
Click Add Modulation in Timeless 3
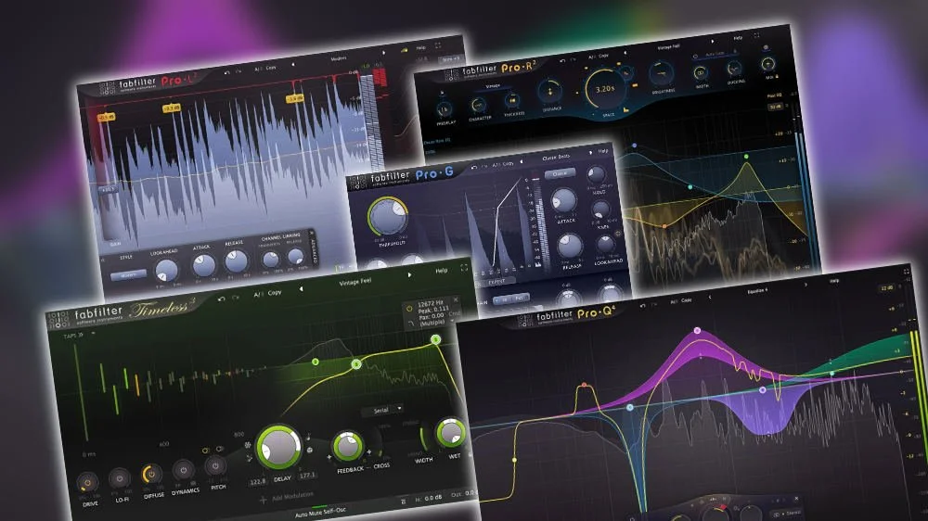point(287,498)
